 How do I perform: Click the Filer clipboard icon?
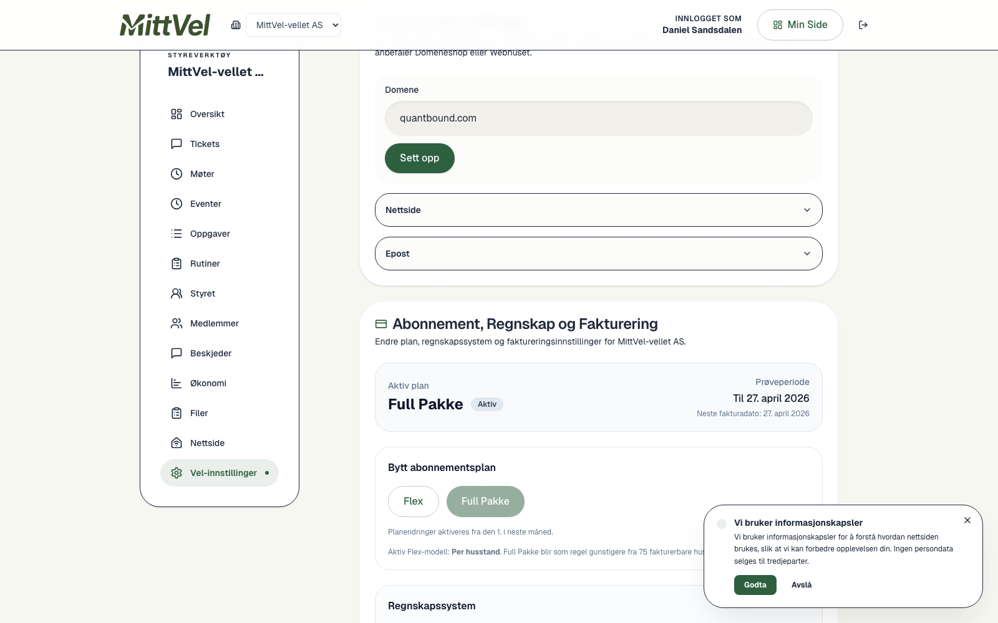[177, 413]
